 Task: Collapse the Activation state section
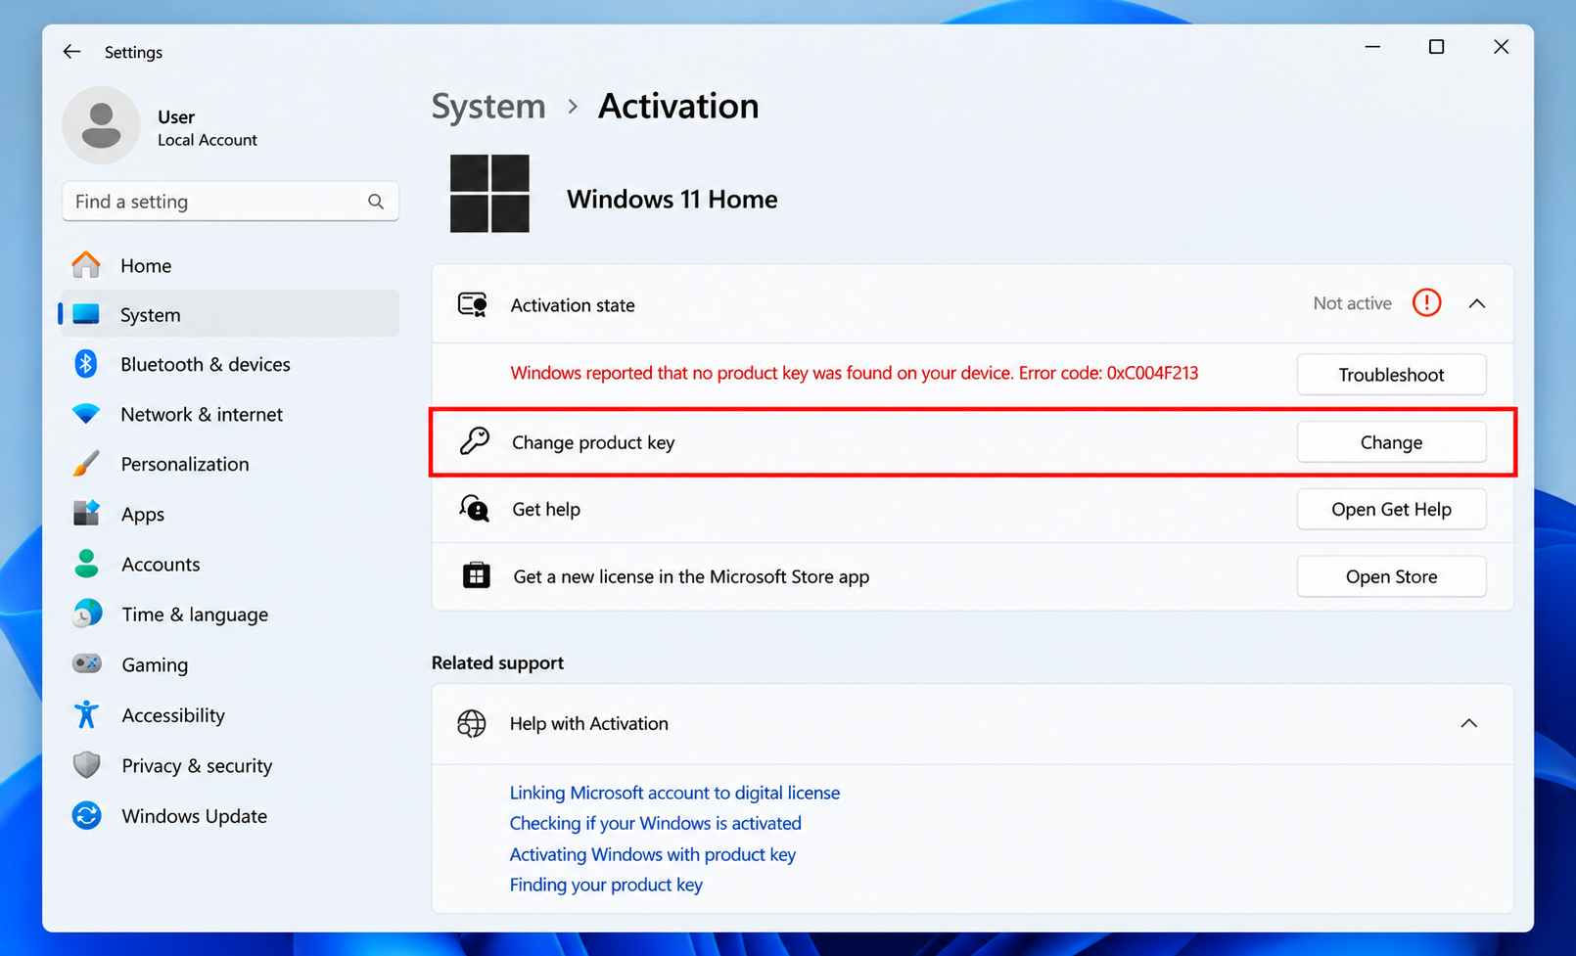click(1477, 304)
